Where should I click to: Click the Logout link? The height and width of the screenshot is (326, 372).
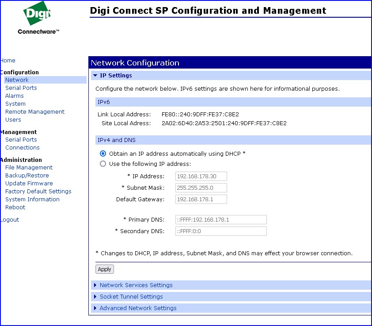pyautogui.click(x=10, y=219)
